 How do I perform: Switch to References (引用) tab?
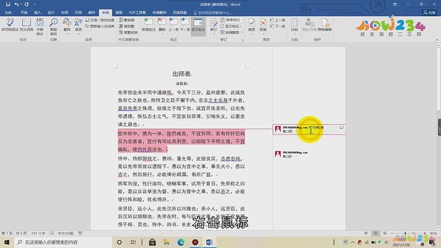(78, 13)
